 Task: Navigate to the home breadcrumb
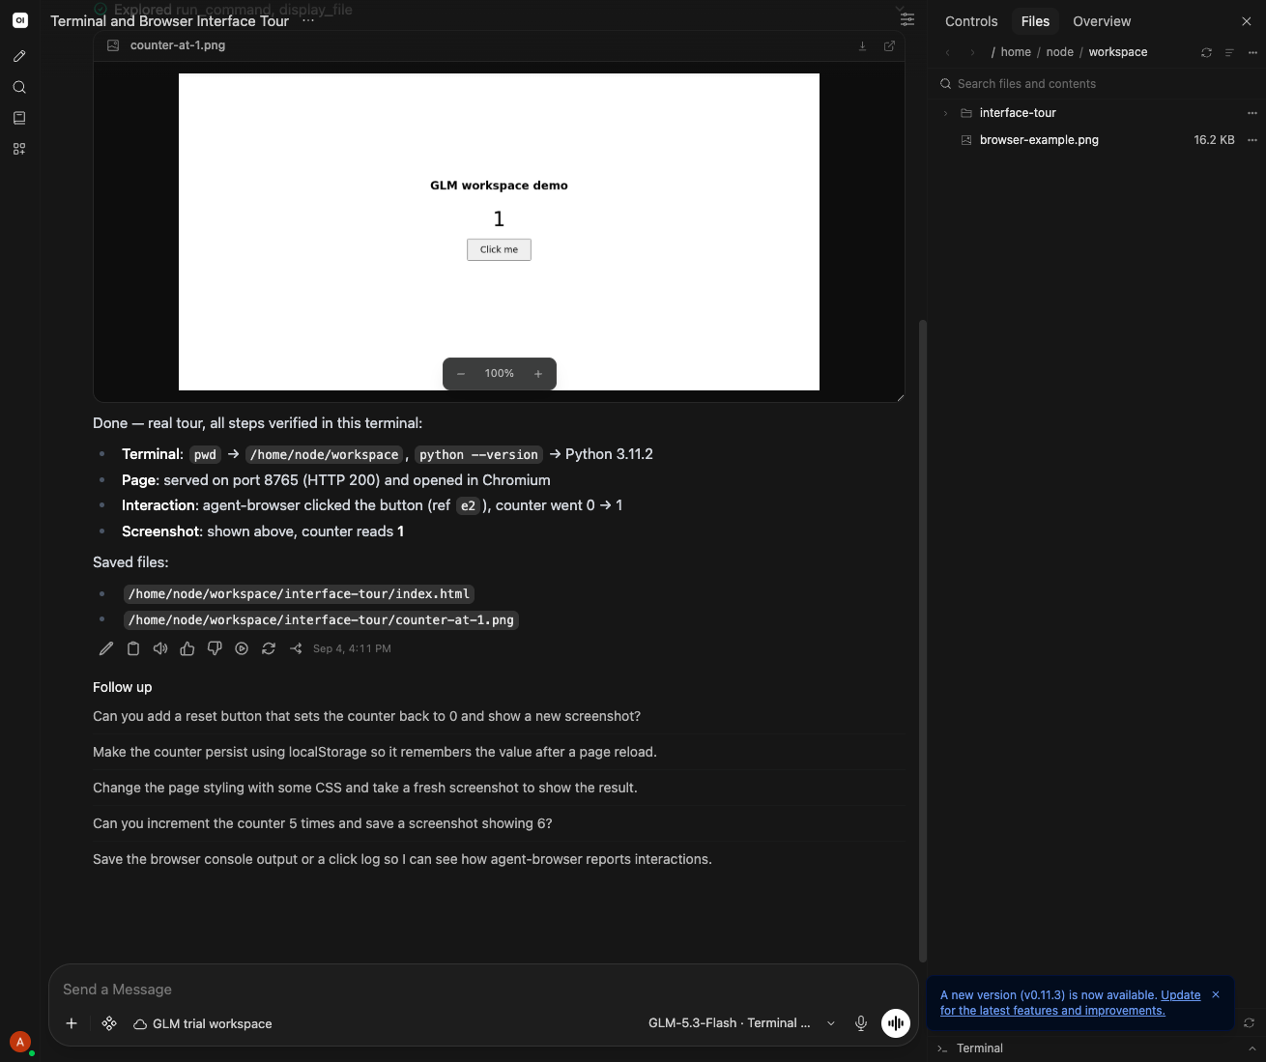(1016, 52)
